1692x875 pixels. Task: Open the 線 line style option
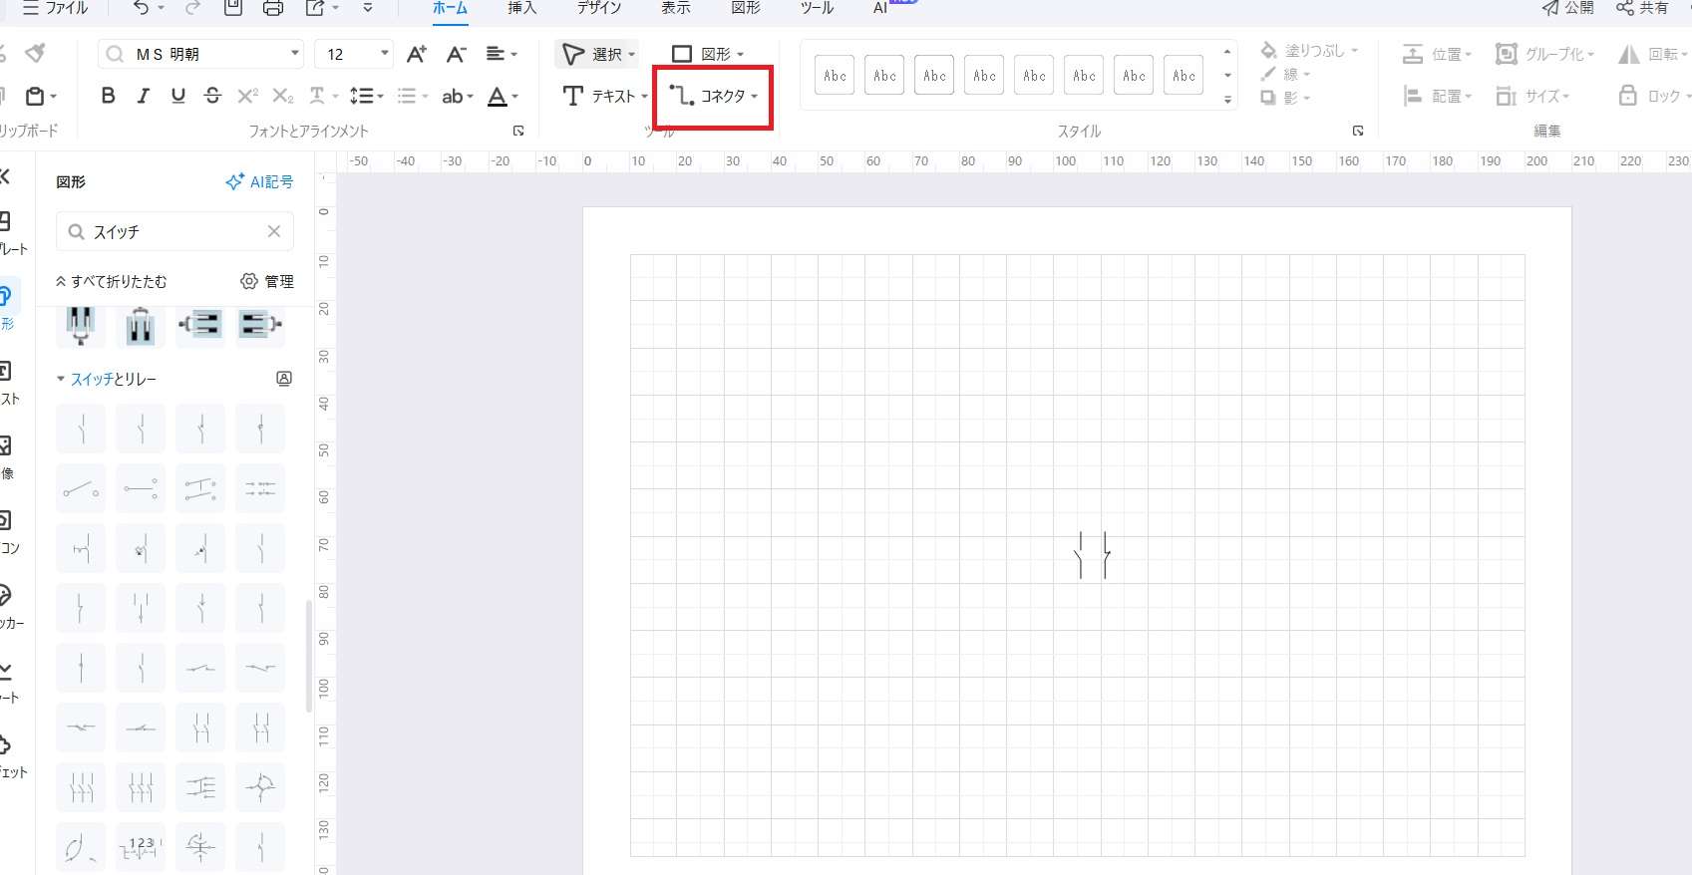pyautogui.click(x=1284, y=74)
